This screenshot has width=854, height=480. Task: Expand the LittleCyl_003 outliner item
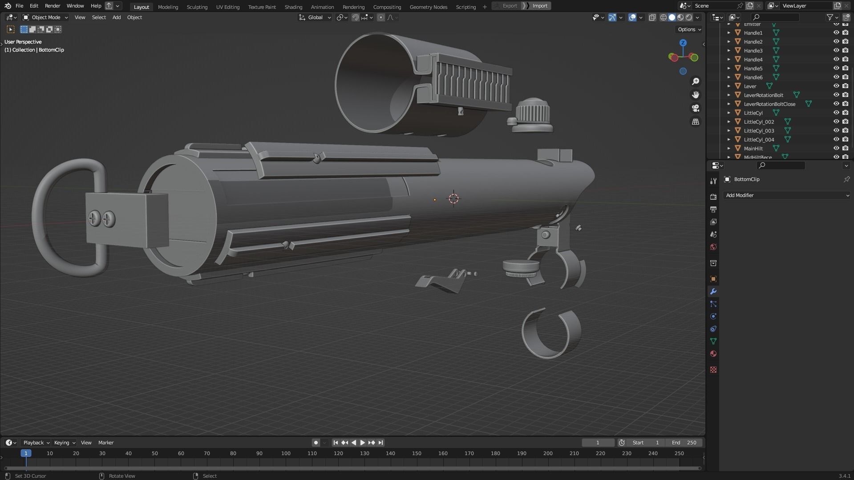pos(729,130)
